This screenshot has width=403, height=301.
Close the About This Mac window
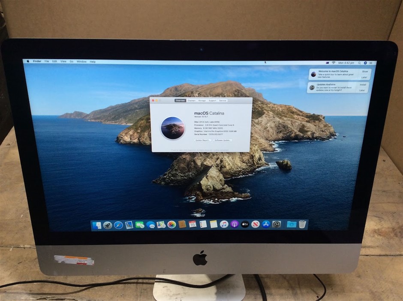pos(153,100)
